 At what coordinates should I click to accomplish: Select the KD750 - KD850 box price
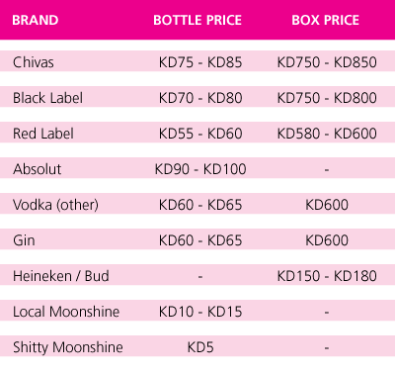327,62
